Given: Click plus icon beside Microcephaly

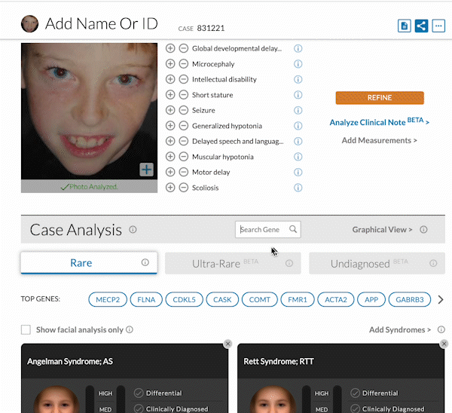Looking at the screenshot, I should (x=170, y=64).
